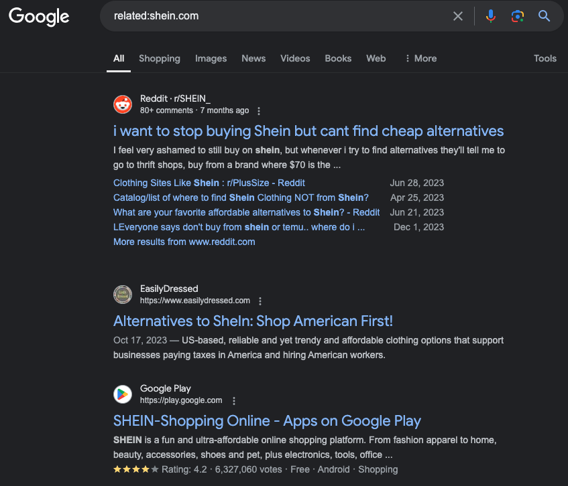Viewport: 568px width, 486px height.
Task: Click the EasilyDressed site favicon
Action: click(123, 295)
